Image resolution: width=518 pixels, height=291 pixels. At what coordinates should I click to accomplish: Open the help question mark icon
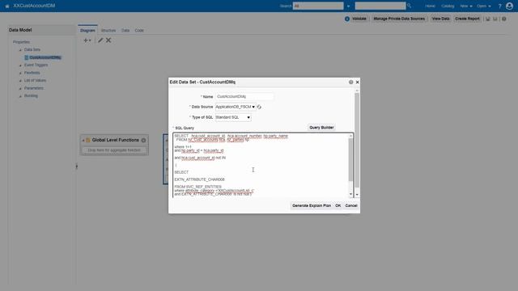pos(500,6)
